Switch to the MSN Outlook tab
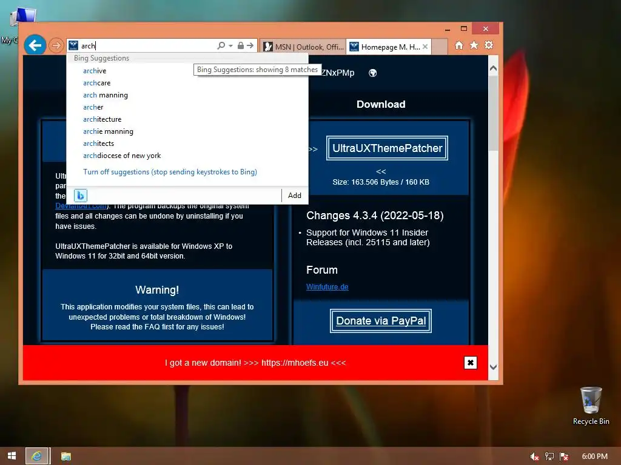621x465 pixels. [303, 47]
